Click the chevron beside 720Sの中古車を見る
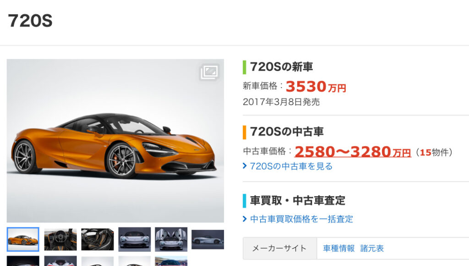The image size is (469, 266). [x=245, y=166]
